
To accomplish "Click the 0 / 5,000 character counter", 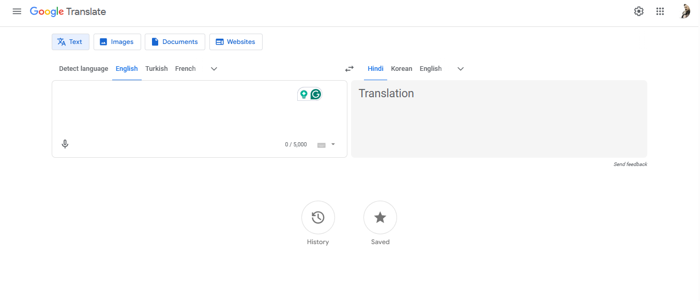I will 296,145.
